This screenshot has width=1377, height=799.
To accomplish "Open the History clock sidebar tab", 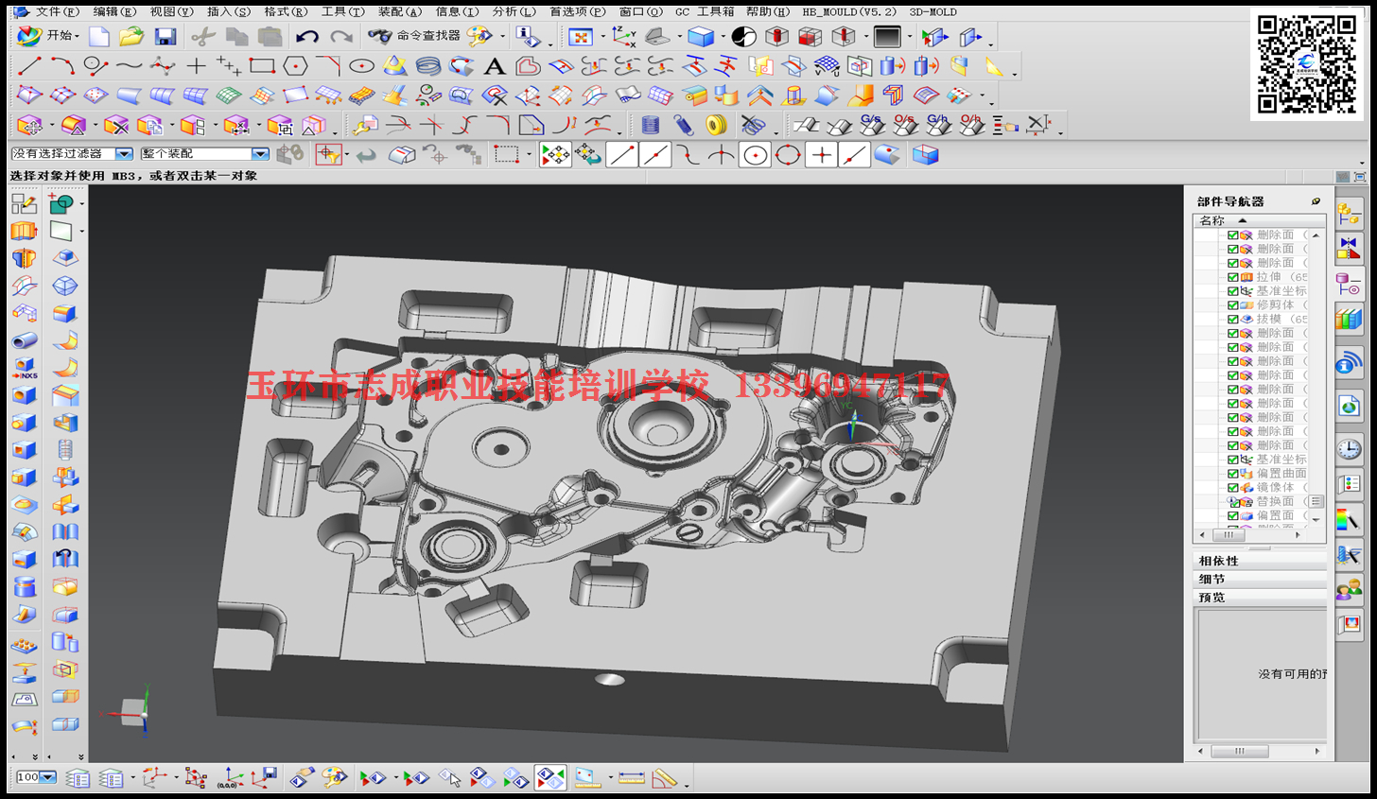I will click(1349, 449).
